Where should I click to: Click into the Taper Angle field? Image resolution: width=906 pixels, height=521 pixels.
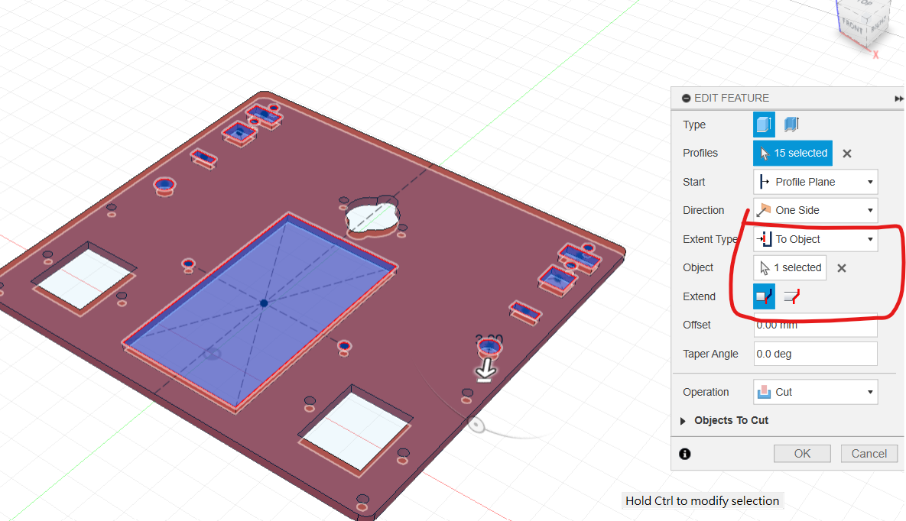pos(815,354)
